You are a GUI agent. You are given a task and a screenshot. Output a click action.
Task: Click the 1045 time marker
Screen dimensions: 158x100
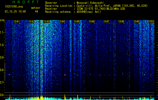(x=77, y=21)
